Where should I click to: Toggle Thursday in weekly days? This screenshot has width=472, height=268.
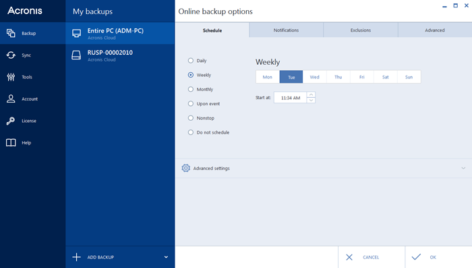pyautogui.click(x=338, y=77)
